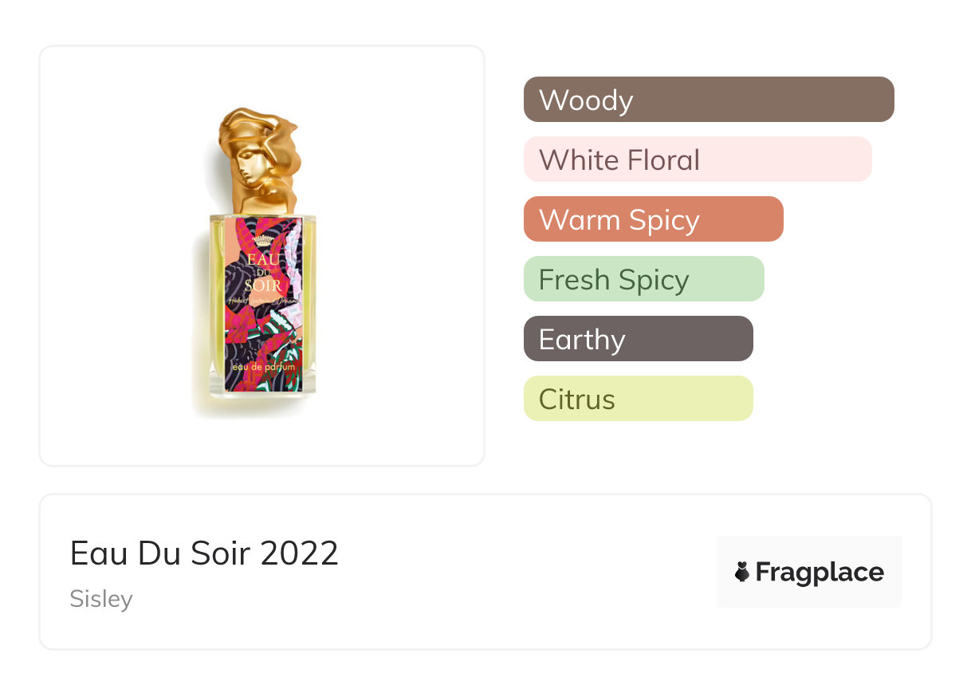
Task: Select the Earthy accord bar
Action: point(638,339)
